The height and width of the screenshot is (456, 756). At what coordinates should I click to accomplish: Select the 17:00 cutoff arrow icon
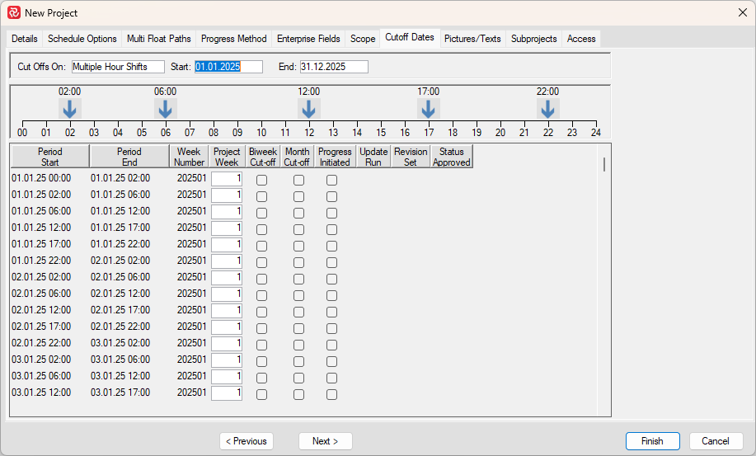[x=428, y=109]
